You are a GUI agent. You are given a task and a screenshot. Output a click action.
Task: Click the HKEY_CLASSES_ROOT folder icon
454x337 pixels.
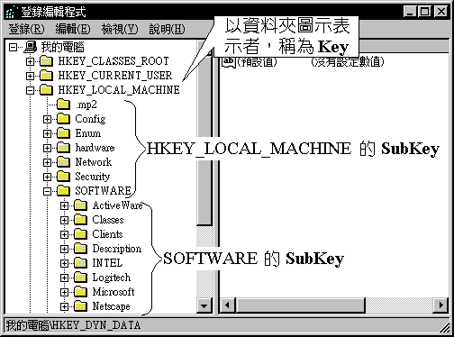[47, 61]
